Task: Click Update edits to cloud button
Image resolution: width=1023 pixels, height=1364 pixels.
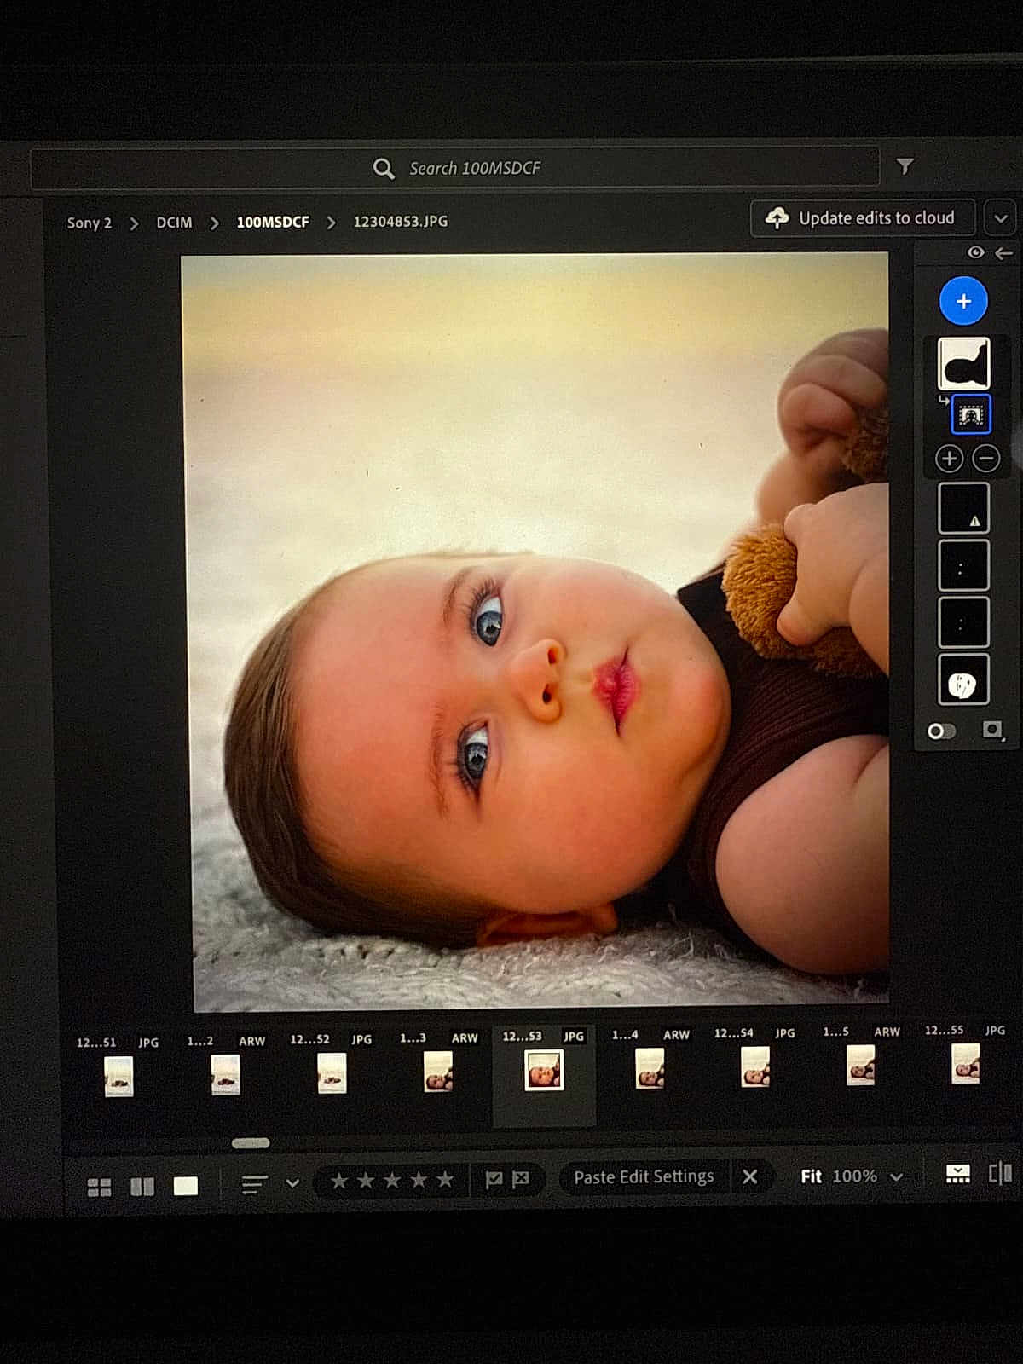Action: (x=863, y=218)
